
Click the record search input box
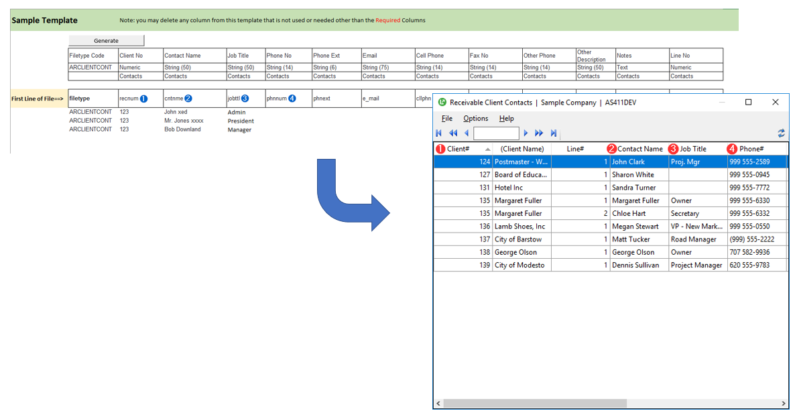pos(496,133)
